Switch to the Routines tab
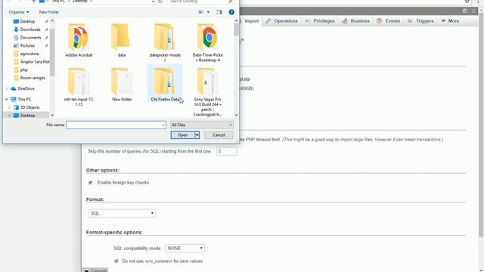This screenshot has width=484, height=272. (x=355, y=21)
